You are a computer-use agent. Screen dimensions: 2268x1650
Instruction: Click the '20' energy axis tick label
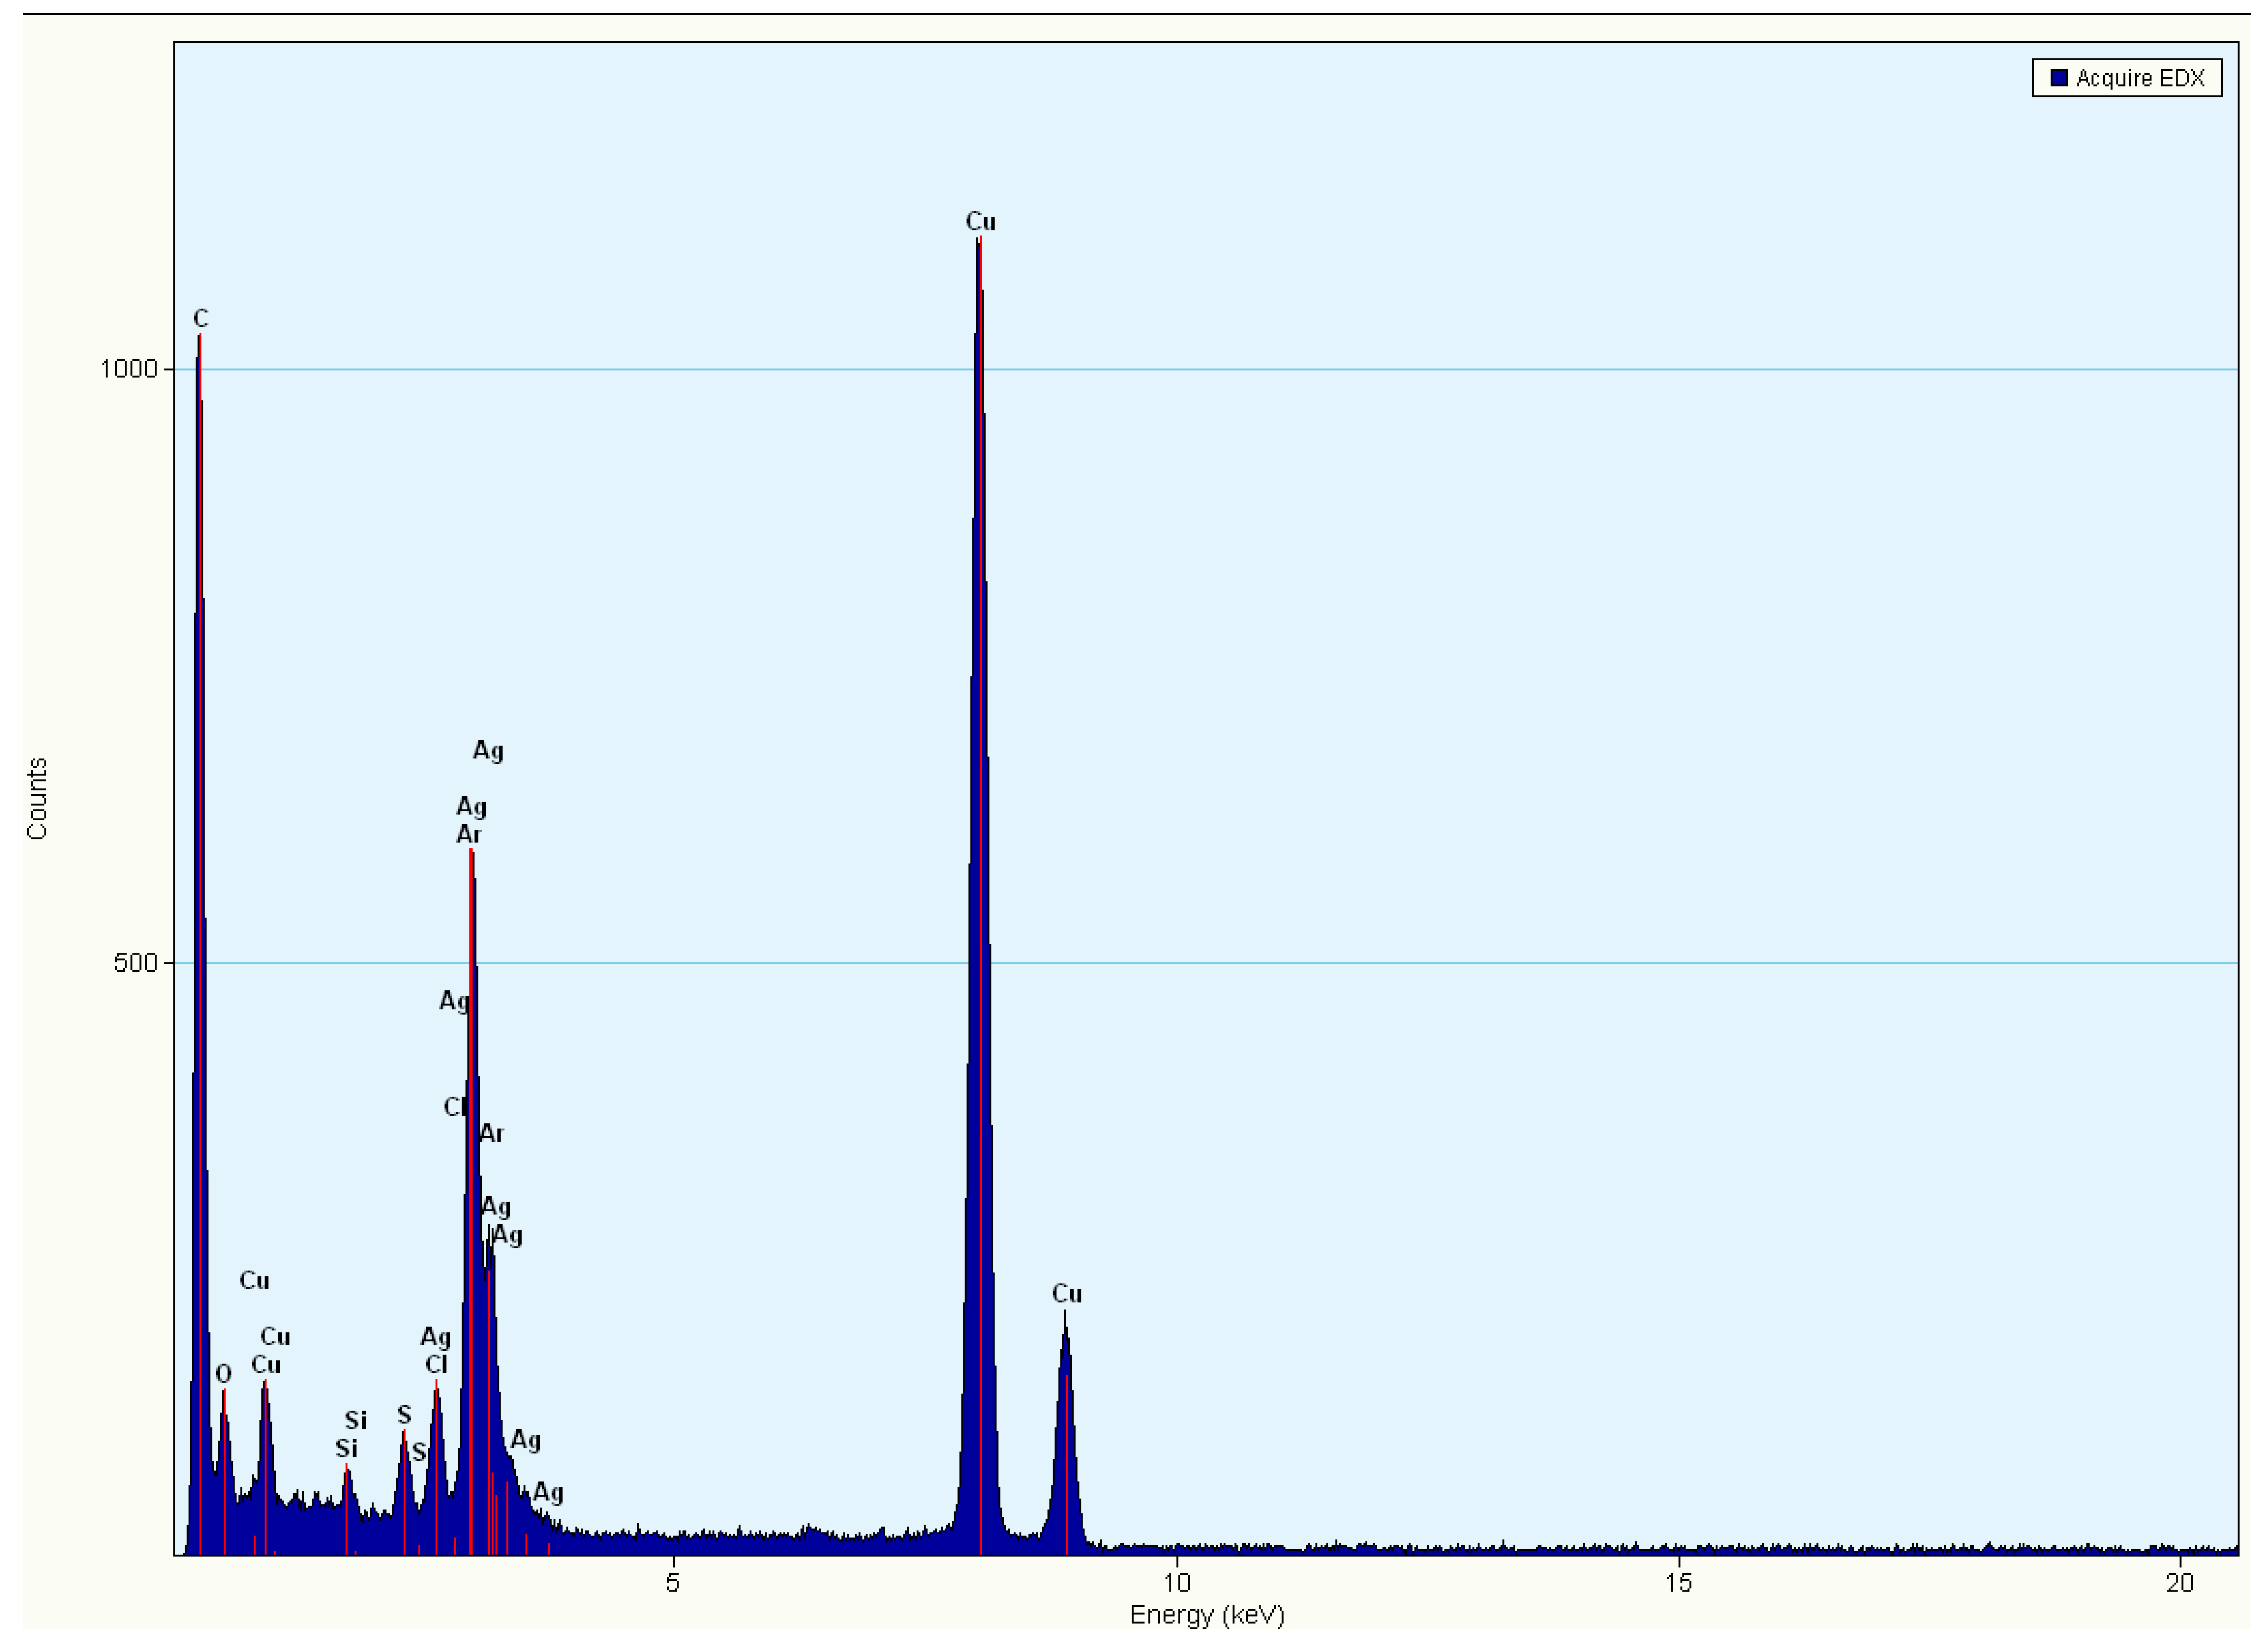pos(2179,1582)
